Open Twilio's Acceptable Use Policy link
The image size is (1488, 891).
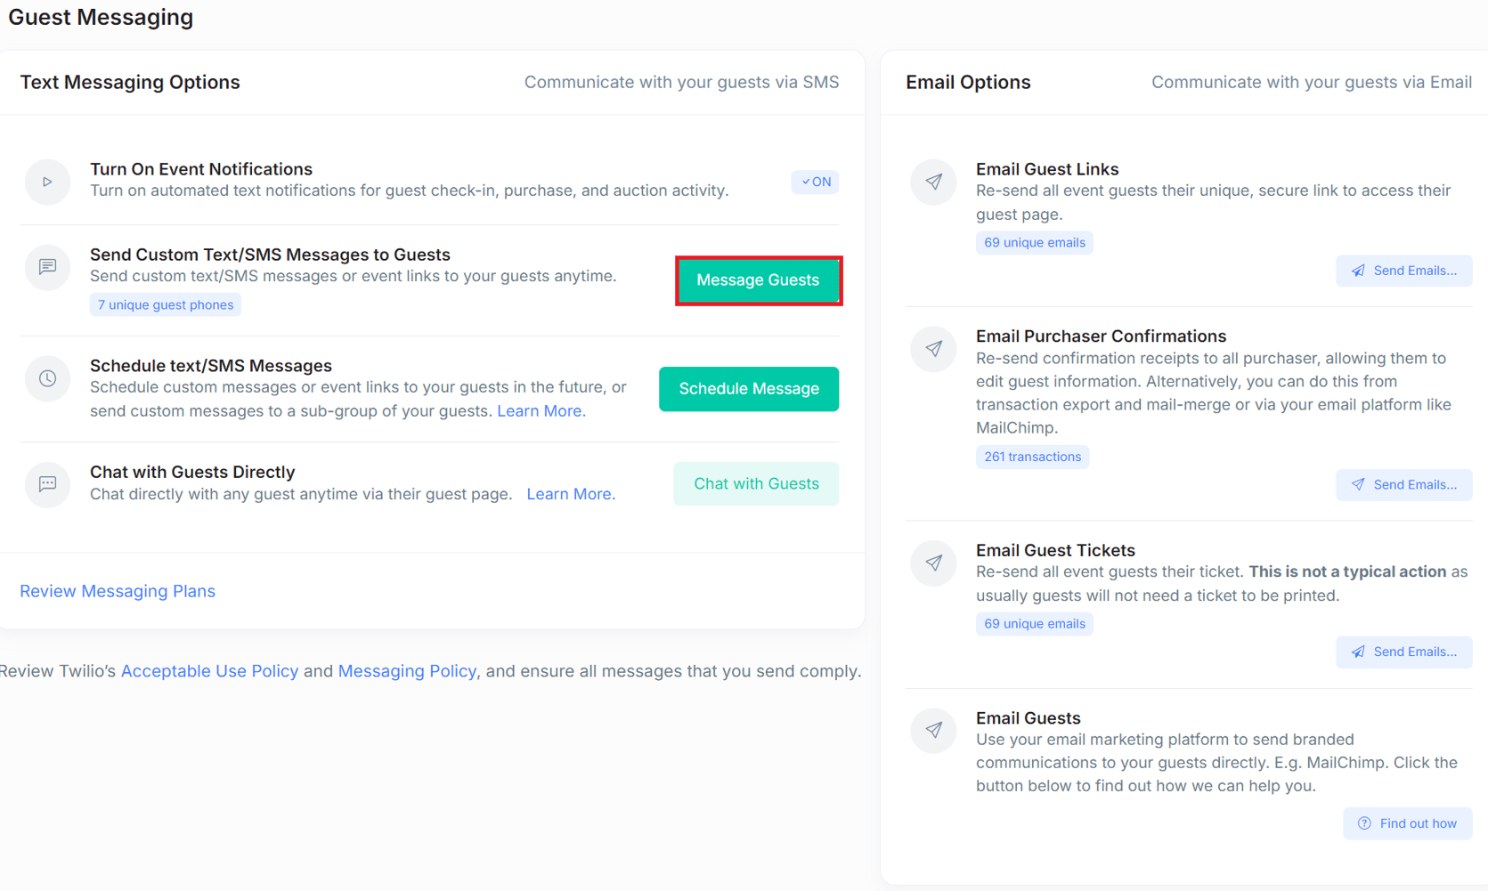[209, 671]
